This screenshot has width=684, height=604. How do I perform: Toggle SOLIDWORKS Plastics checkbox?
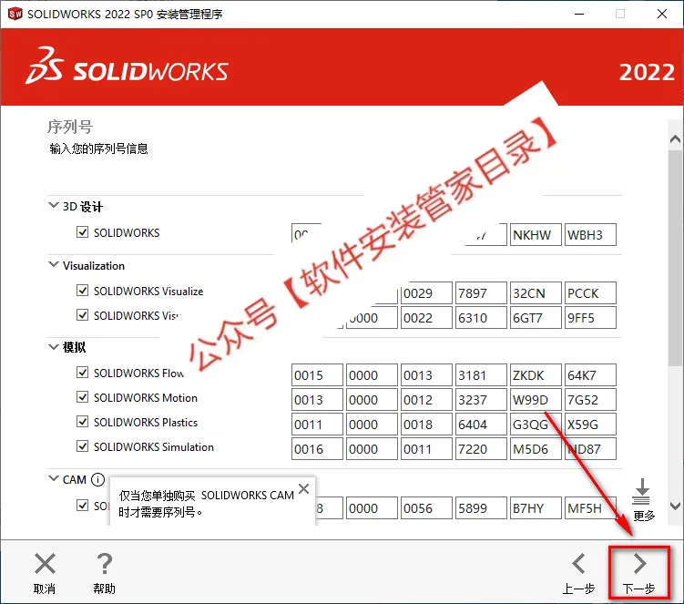coord(83,422)
